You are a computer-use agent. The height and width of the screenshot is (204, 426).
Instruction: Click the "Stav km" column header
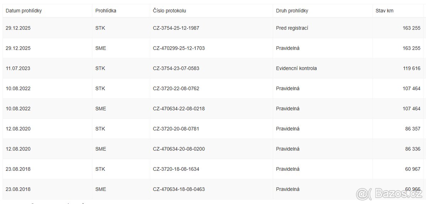tap(384, 11)
